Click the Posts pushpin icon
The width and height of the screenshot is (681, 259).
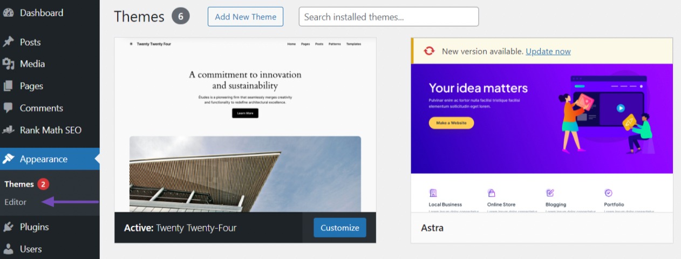pos(8,42)
